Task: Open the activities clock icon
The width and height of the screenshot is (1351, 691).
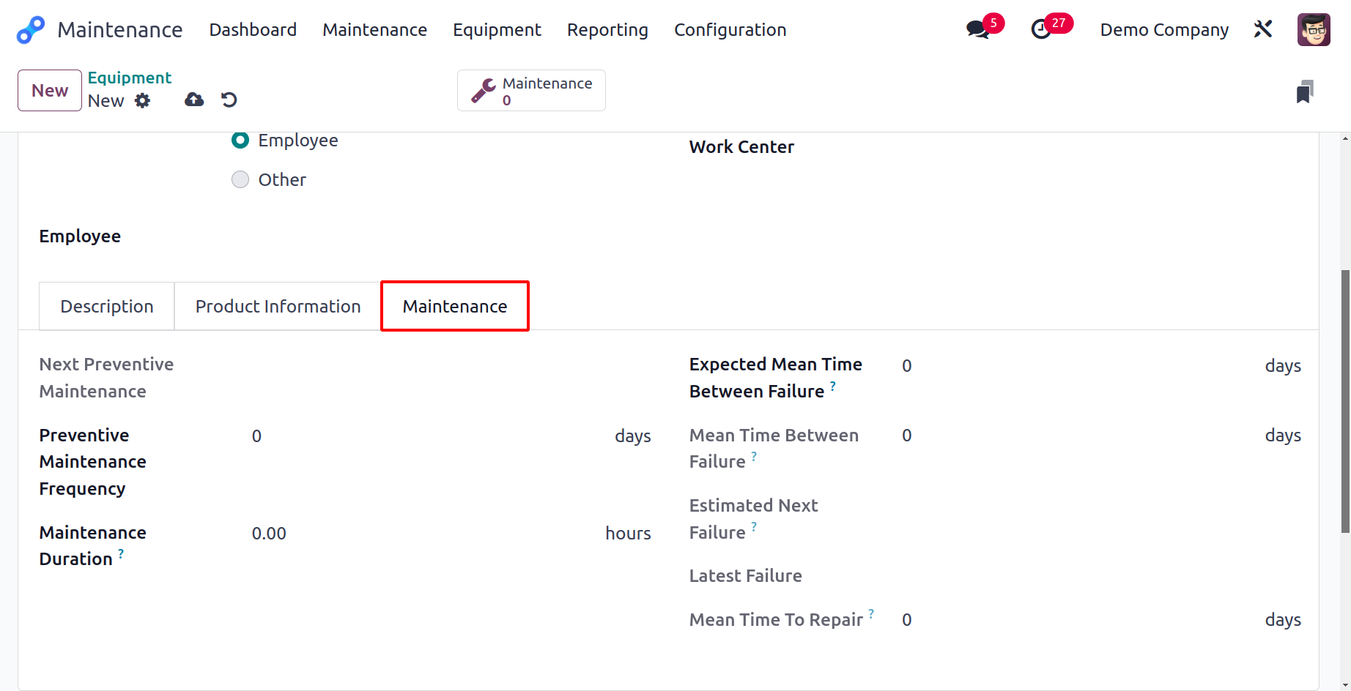Action: point(1041,30)
